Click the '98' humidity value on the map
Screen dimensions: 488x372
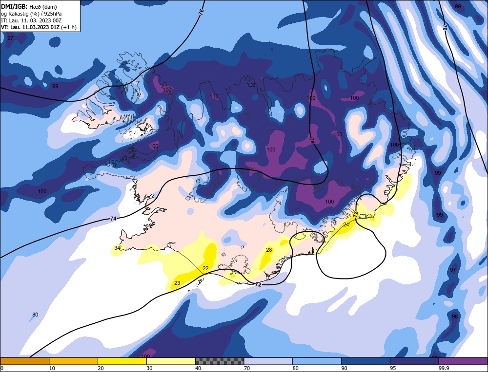(x=455, y=316)
